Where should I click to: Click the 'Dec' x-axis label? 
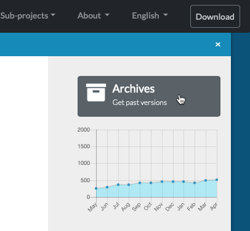(x=169, y=207)
